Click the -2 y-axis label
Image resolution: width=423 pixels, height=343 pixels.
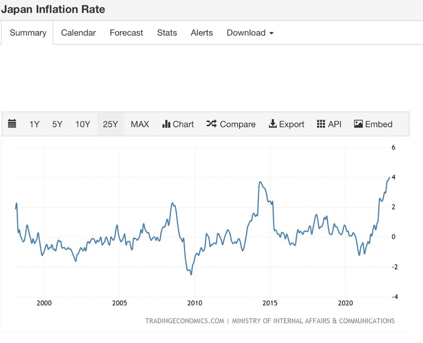pos(395,267)
